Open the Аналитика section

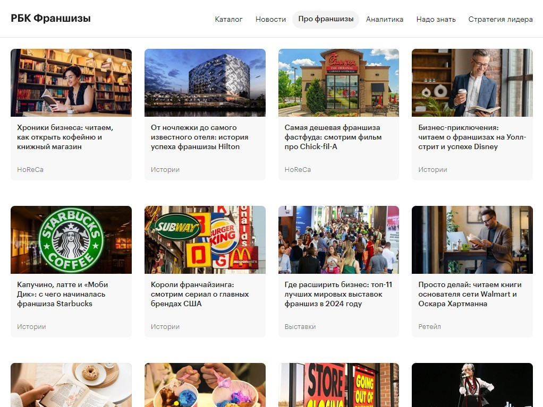click(x=384, y=19)
